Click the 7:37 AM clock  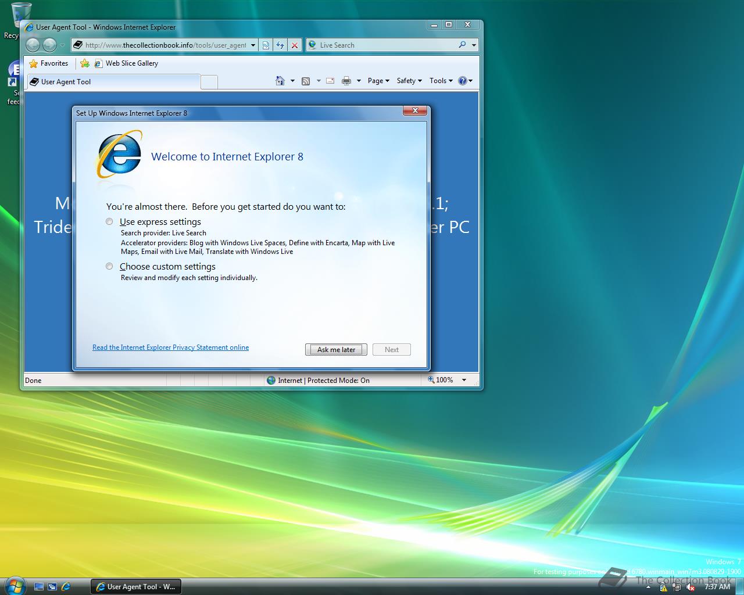(x=717, y=587)
